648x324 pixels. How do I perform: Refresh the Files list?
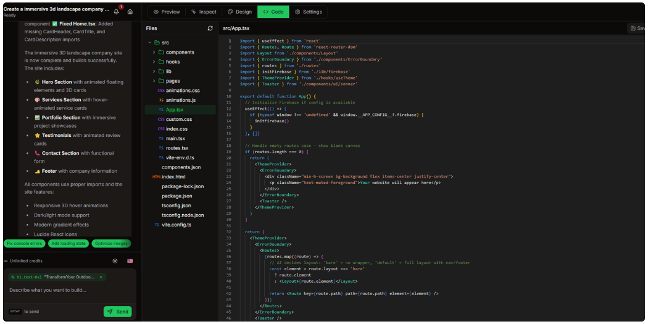coord(210,28)
